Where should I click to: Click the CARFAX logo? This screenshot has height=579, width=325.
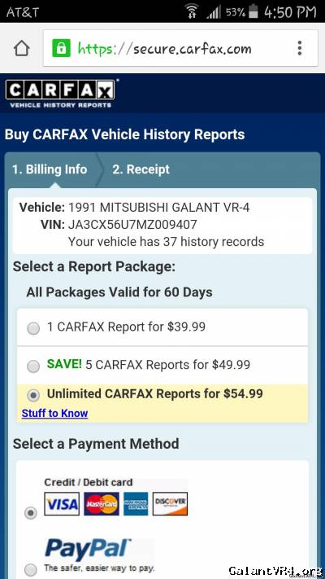click(60, 94)
